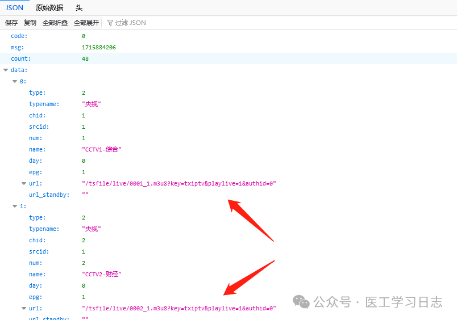
Task: Select the epg key in item 0
Action: 36,172
